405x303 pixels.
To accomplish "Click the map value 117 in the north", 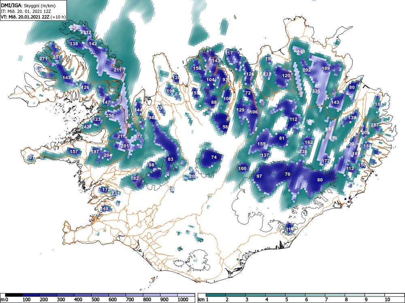I will (229, 53).
